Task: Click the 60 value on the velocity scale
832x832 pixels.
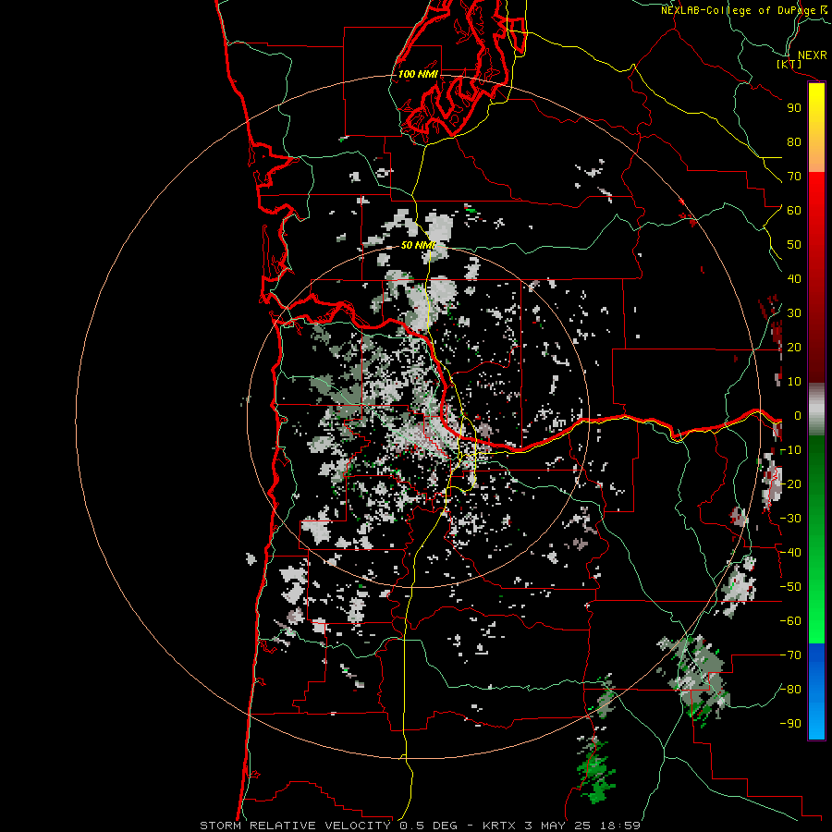Action: (794, 210)
